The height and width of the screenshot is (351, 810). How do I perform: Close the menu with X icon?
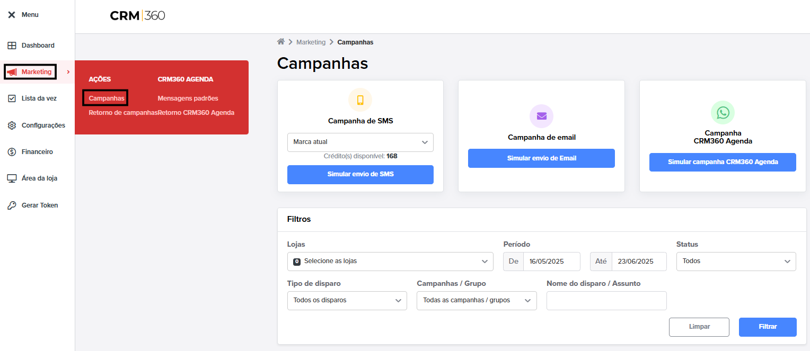pos(11,15)
